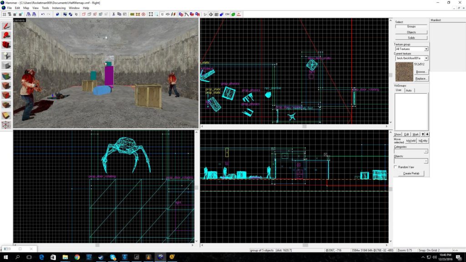Select the Vertex tool (wireframe cube)

point(6,125)
